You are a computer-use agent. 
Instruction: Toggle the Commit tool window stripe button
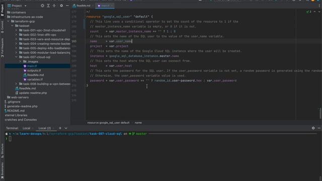click(2, 27)
